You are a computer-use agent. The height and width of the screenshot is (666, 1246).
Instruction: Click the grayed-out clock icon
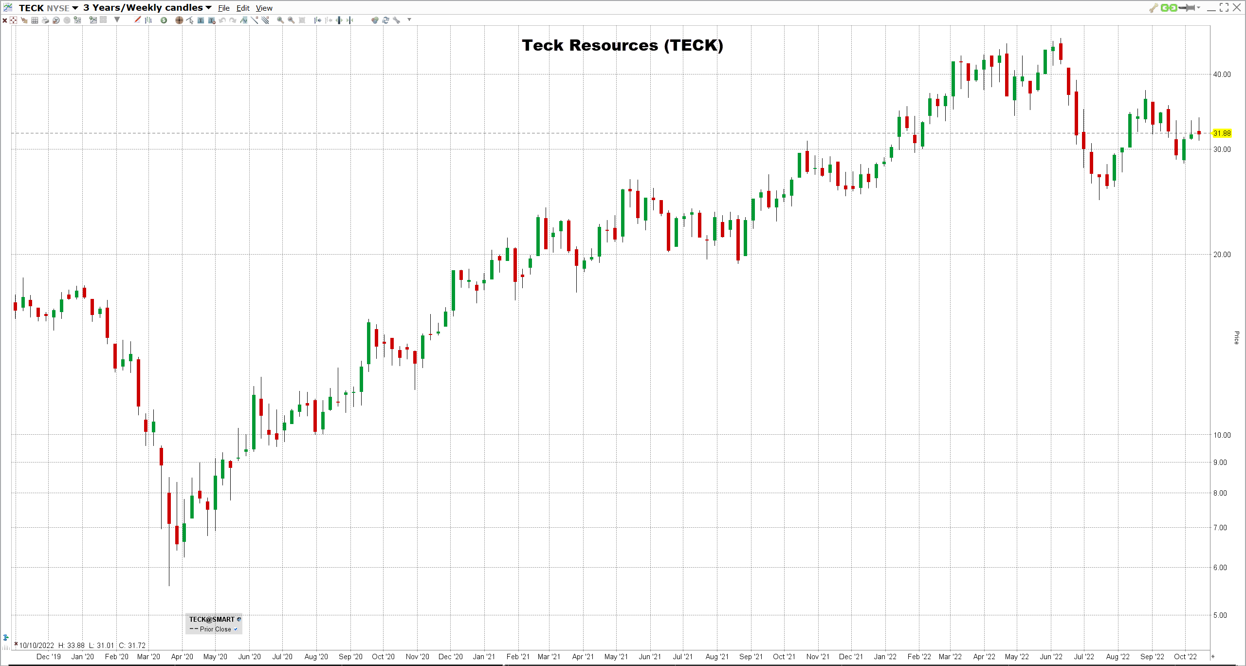coord(67,20)
